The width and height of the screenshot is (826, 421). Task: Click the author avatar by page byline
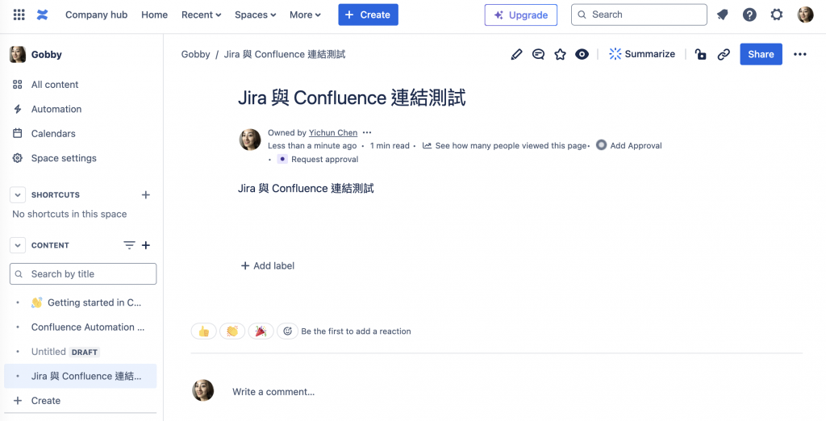pyautogui.click(x=250, y=140)
